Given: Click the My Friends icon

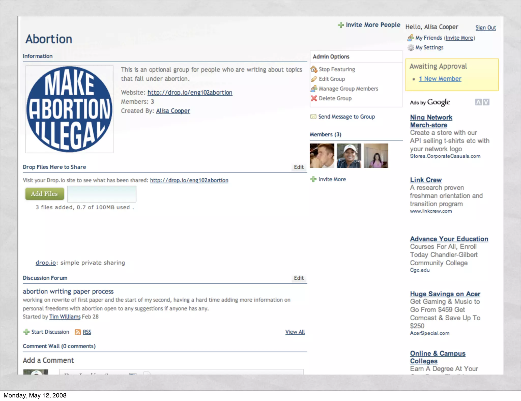Looking at the screenshot, I should click(411, 38).
